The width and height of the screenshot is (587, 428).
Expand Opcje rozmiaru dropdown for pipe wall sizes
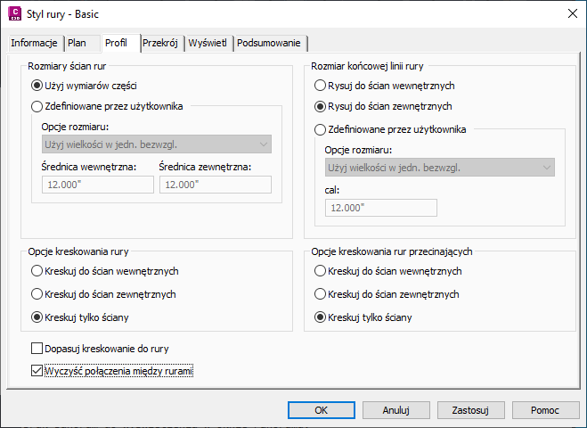[x=156, y=144]
